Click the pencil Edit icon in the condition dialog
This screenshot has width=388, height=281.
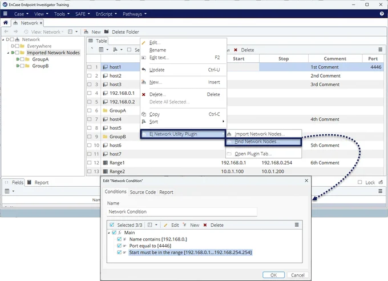(x=165, y=225)
